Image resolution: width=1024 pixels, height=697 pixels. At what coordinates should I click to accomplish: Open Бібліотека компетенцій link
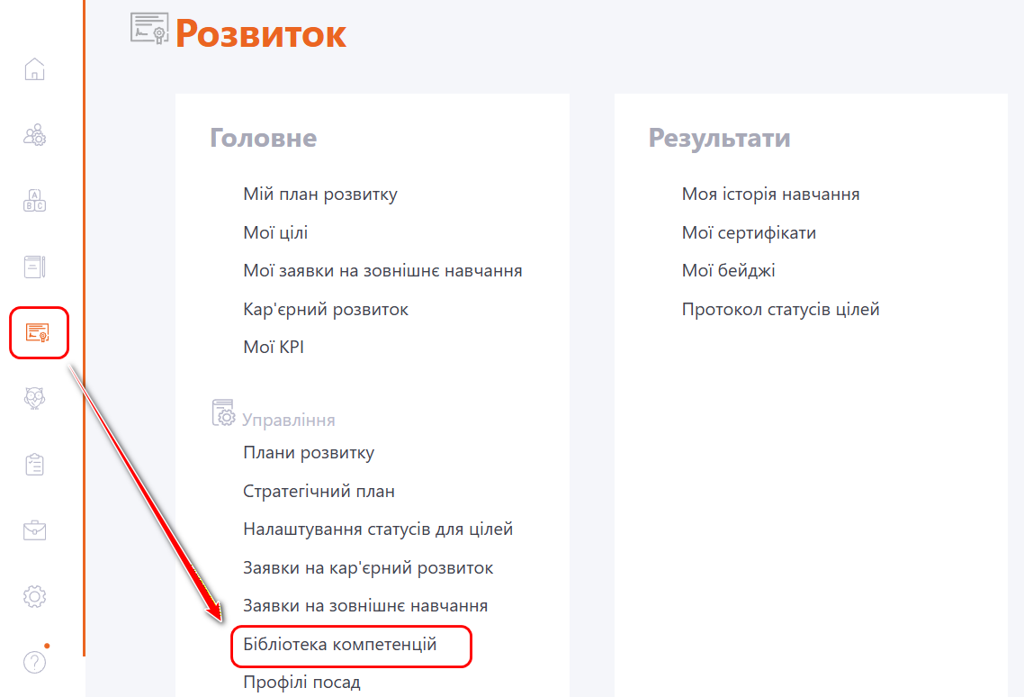point(339,645)
